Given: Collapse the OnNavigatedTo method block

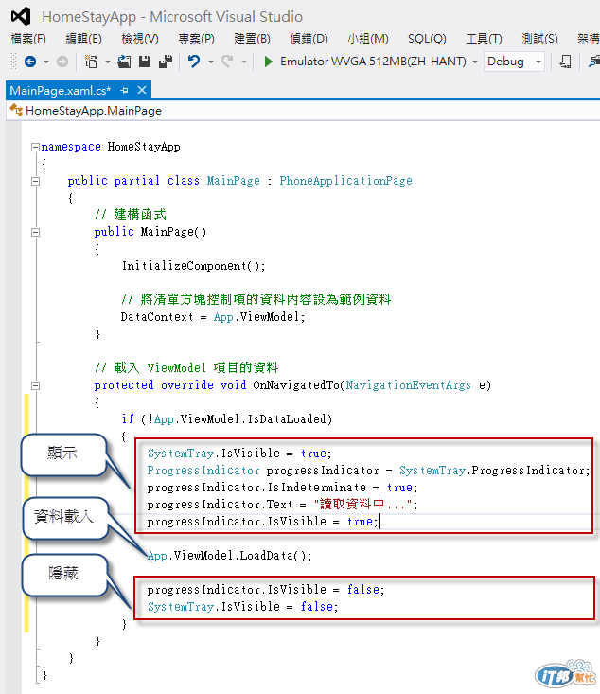Looking at the screenshot, I should 35,385.
